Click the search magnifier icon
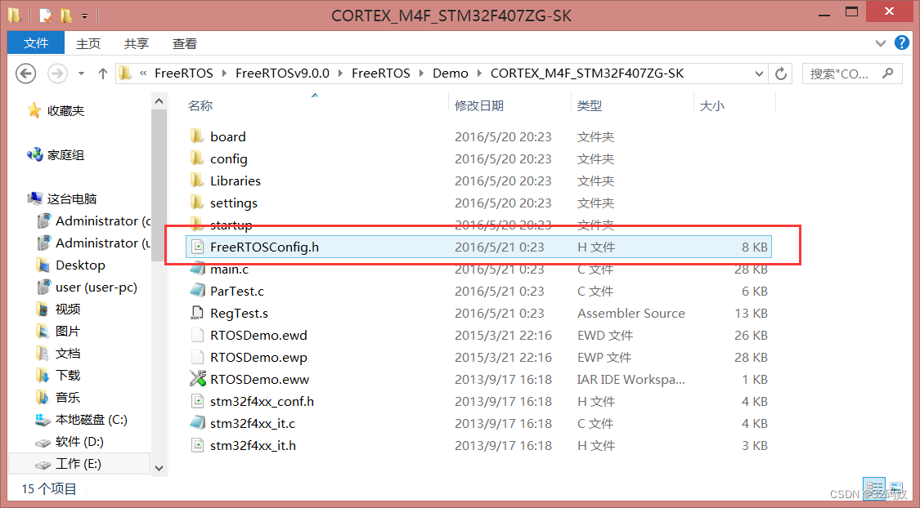Viewport: 920px width, 508px height. (888, 74)
